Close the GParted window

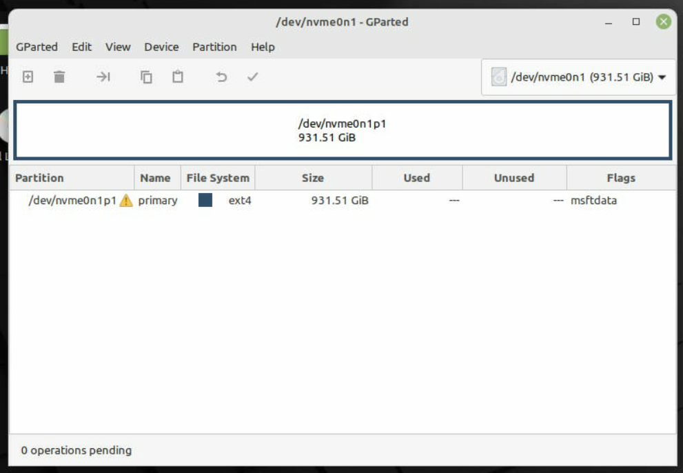point(664,21)
